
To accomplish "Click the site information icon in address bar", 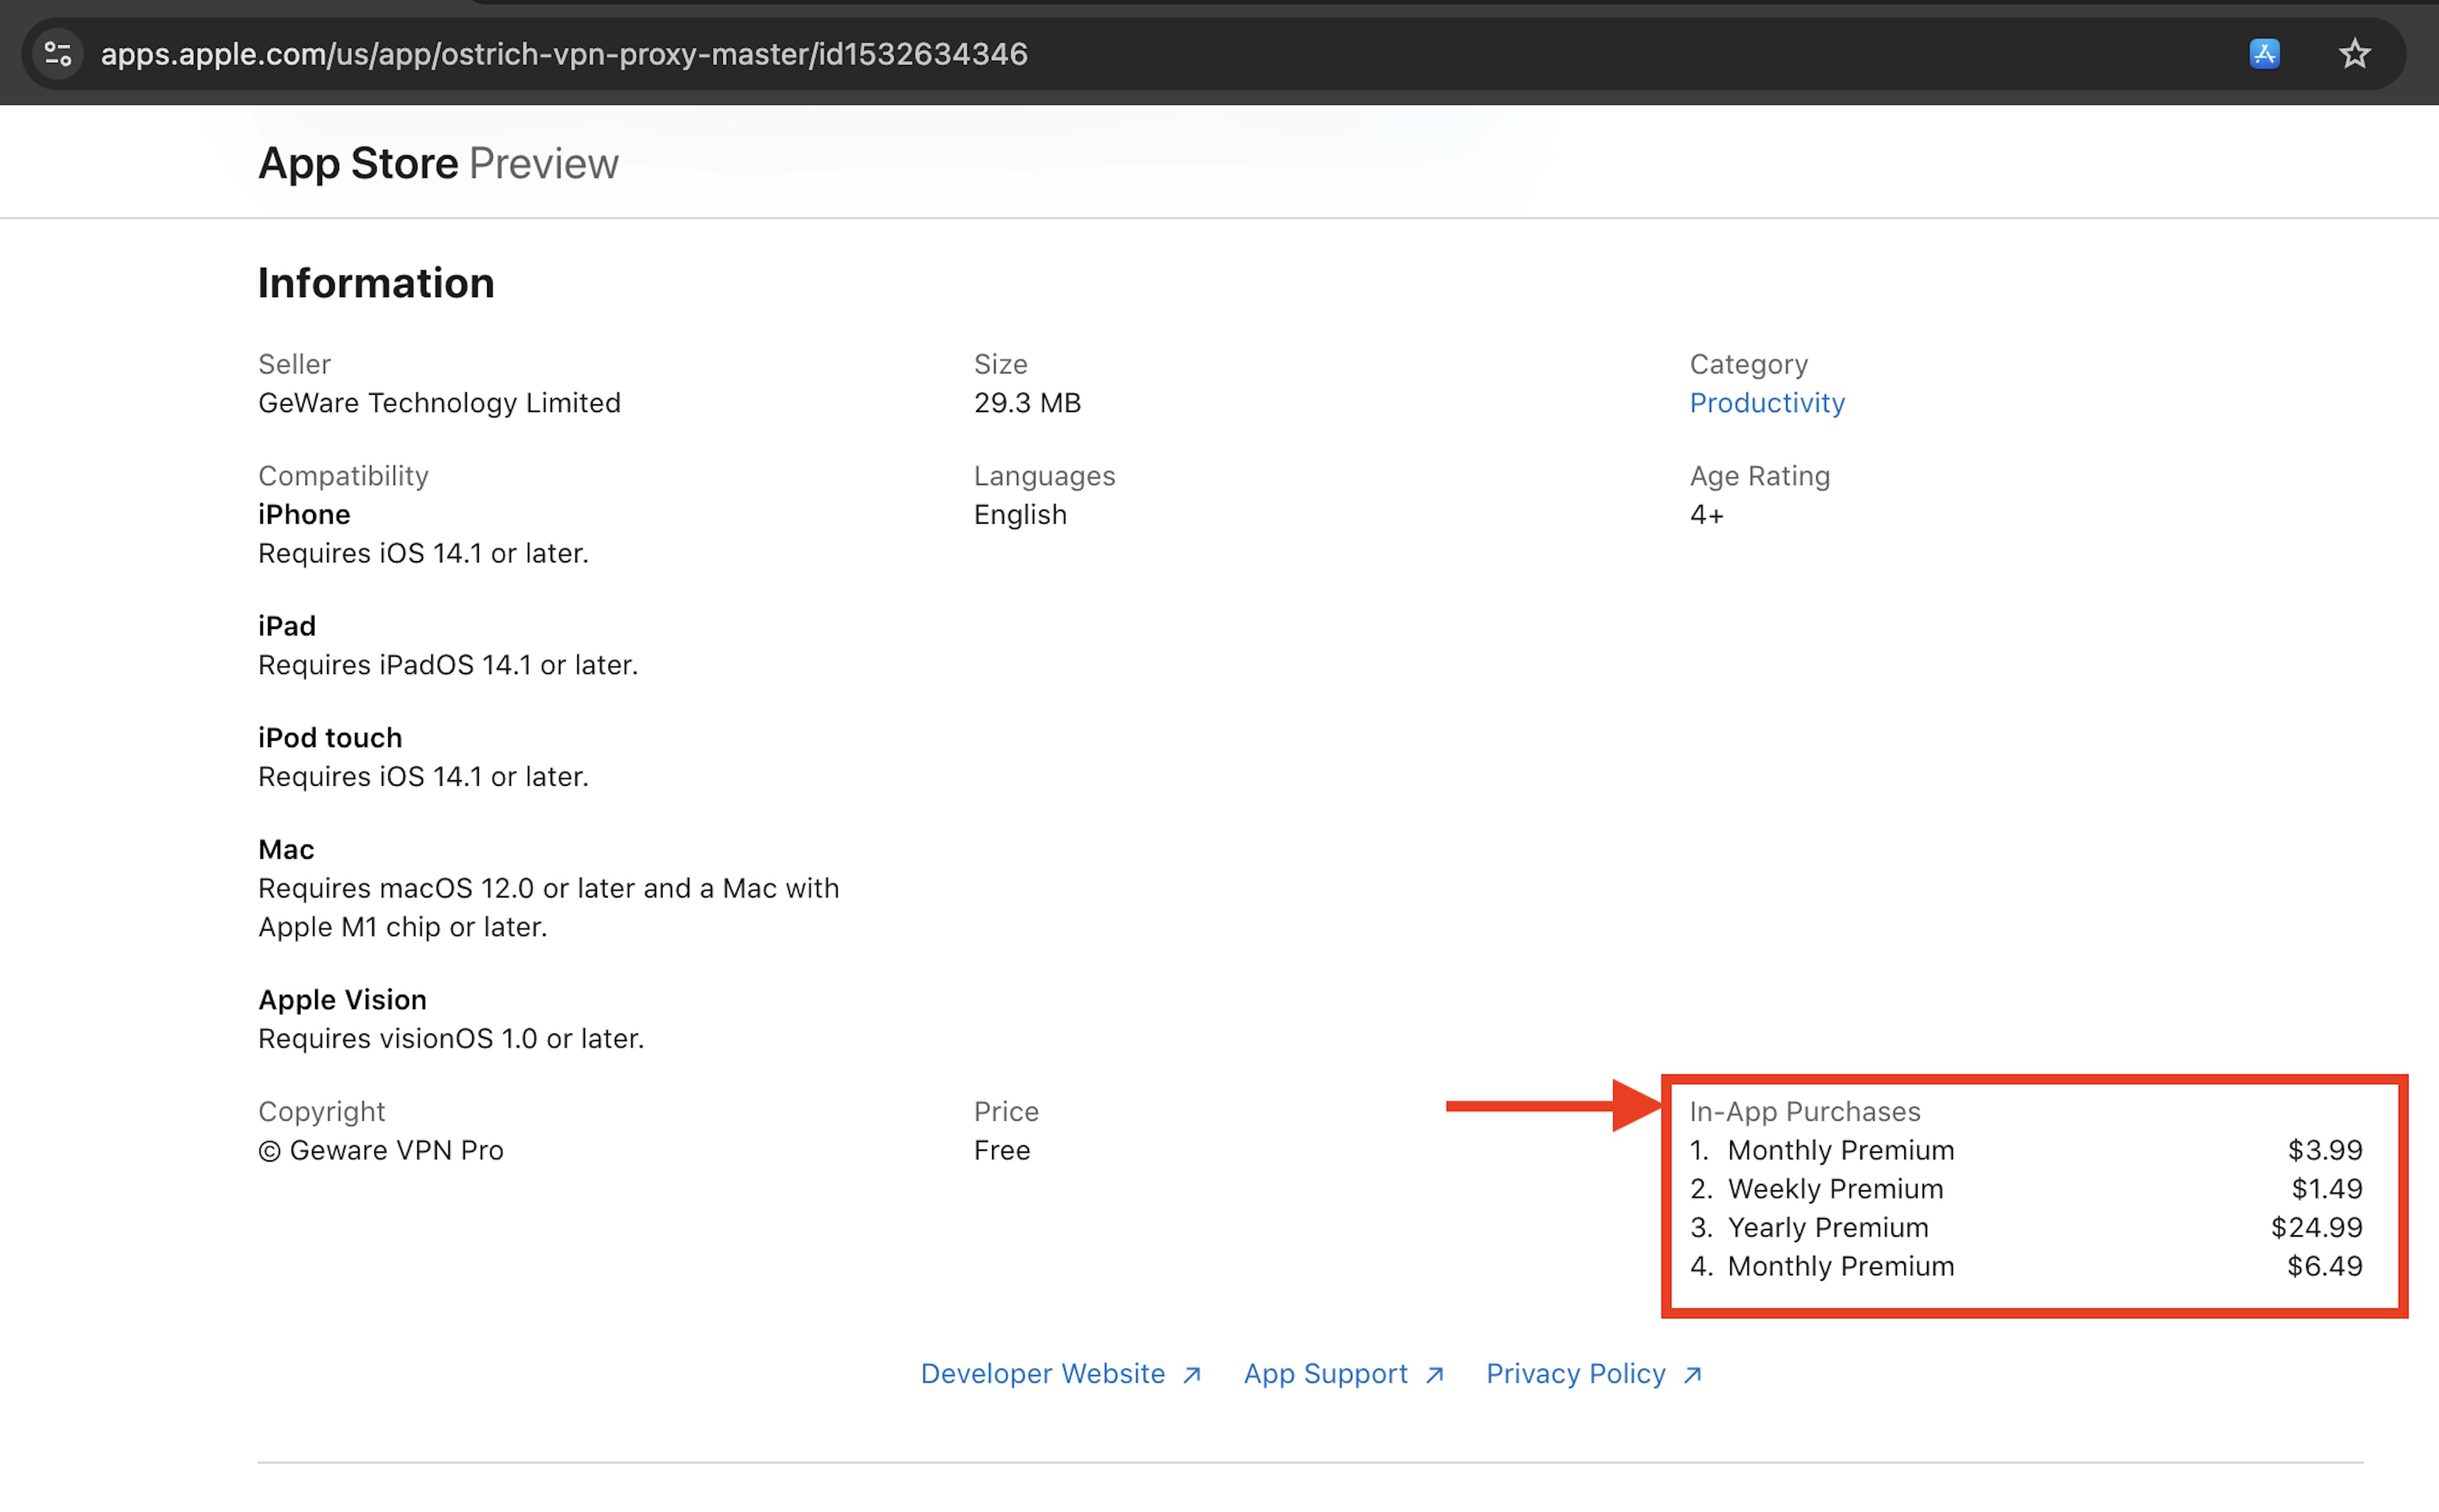I will [x=58, y=54].
